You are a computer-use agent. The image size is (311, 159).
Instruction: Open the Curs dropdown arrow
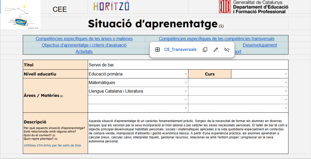point(285,74)
